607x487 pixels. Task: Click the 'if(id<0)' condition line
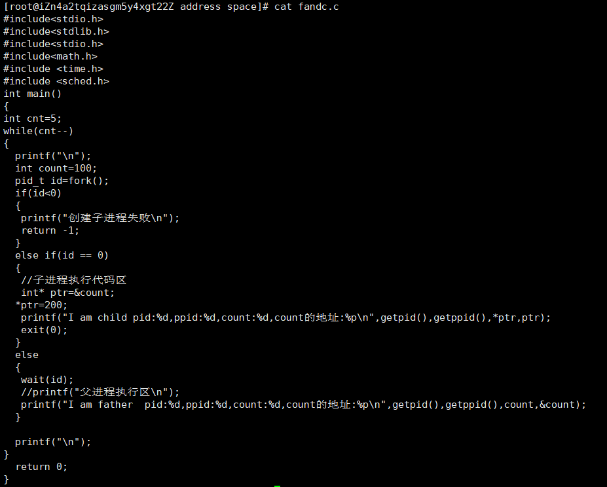(x=39, y=193)
